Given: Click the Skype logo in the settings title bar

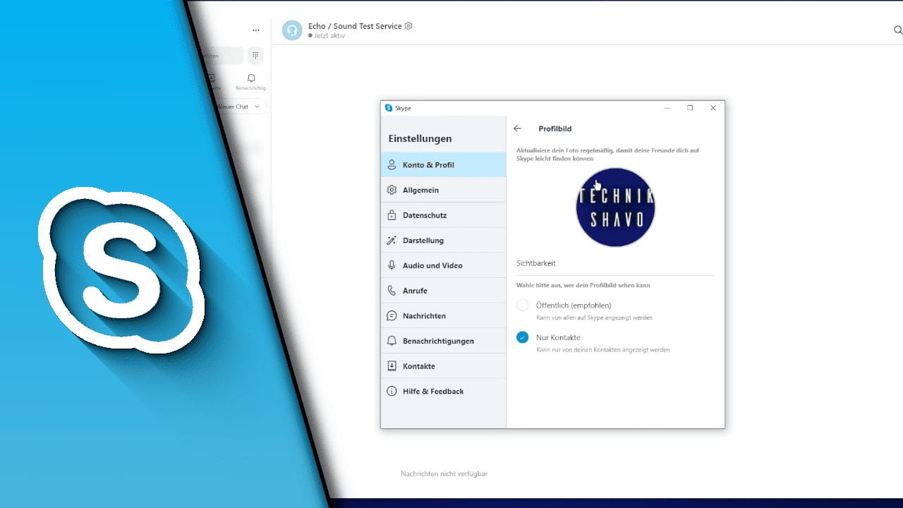Looking at the screenshot, I should pos(389,108).
